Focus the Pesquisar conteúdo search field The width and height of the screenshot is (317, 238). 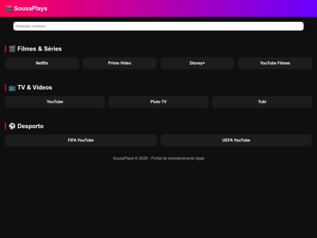click(x=158, y=26)
